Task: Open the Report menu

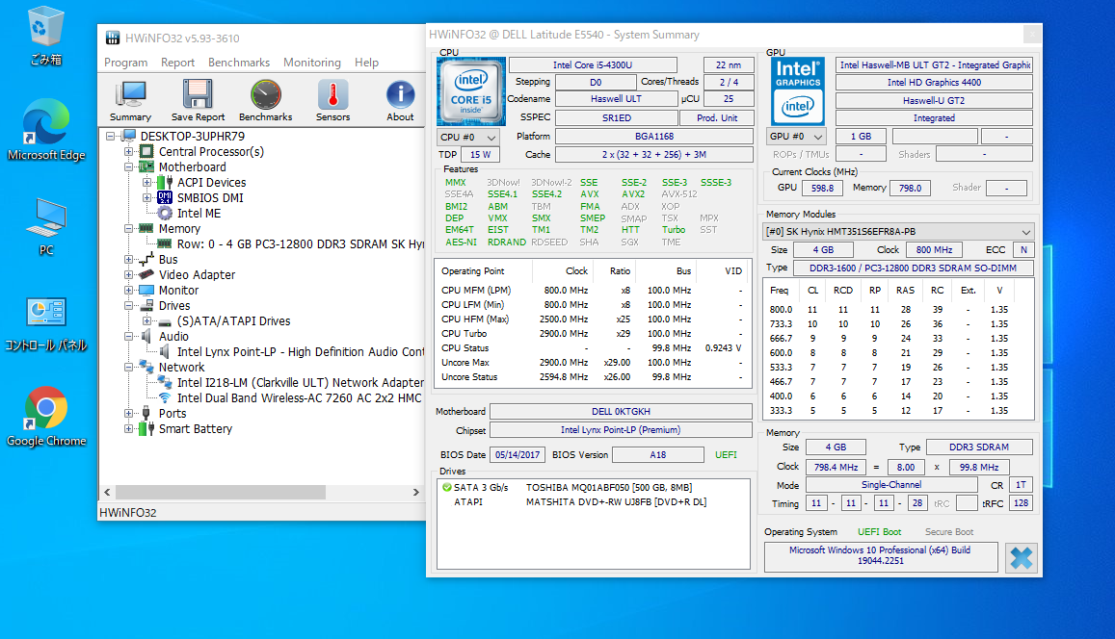Action: [x=177, y=63]
